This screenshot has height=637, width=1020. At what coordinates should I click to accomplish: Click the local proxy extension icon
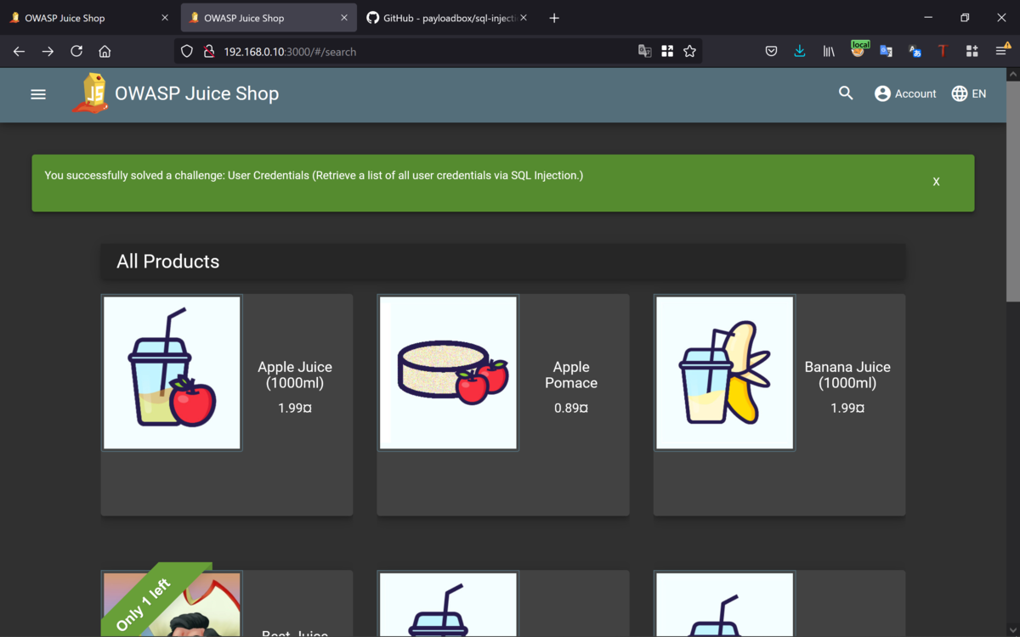coord(858,49)
